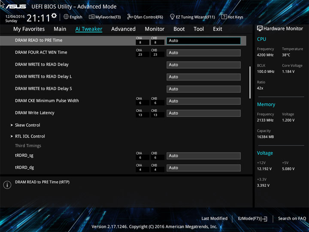Screen dimensions: 309x232
Task: Click Last Modified button
Action: [x=215, y=219]
